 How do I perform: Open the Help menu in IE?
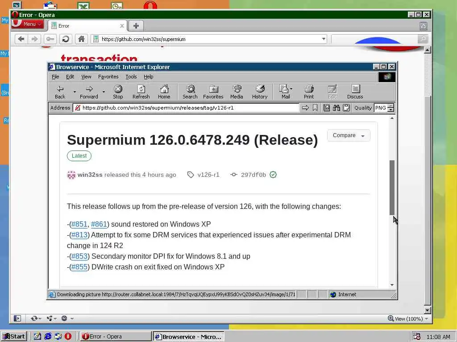[x=148, y=77]
